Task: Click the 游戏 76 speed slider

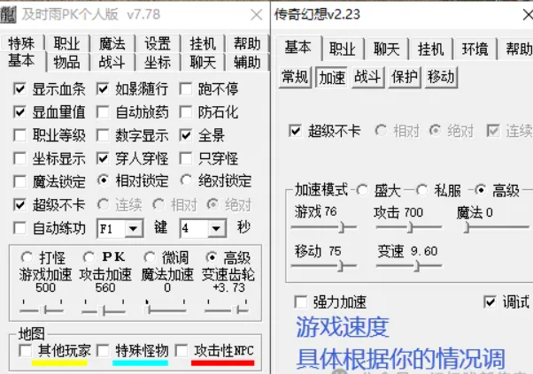Action: coord(324,227)
